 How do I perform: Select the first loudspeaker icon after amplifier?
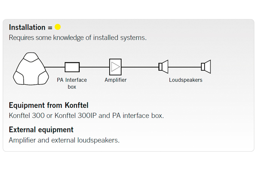(x=163, y=67)
